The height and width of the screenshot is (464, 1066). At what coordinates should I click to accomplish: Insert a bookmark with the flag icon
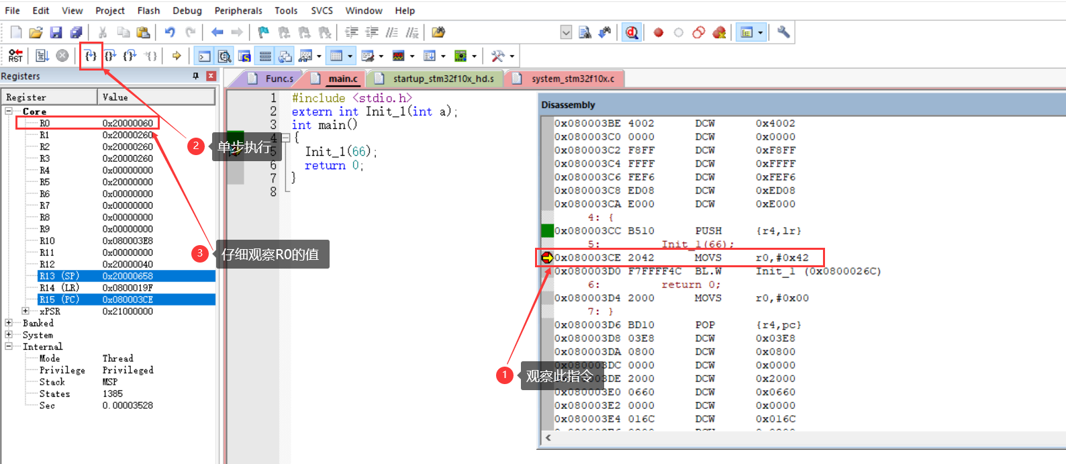pyautogui.click(x=263, y=32)
